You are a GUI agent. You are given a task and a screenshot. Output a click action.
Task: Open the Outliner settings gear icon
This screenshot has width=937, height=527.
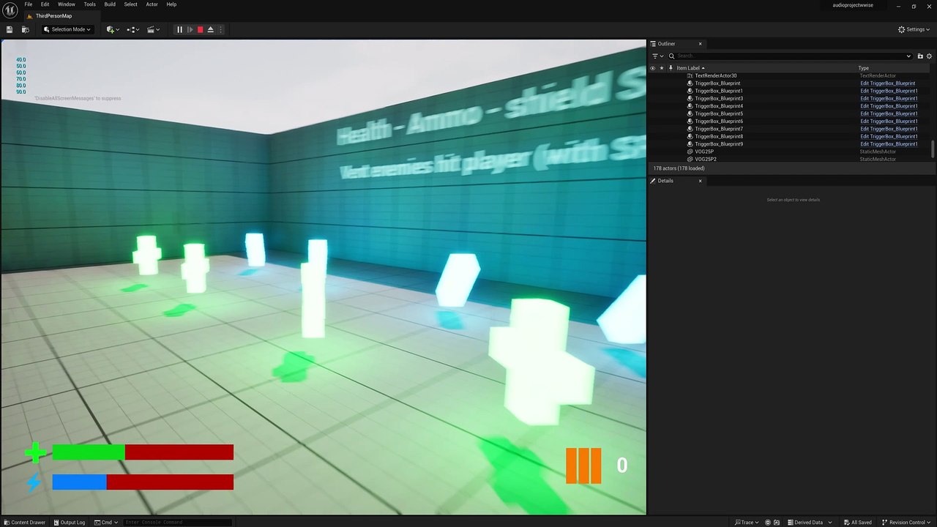930,56
